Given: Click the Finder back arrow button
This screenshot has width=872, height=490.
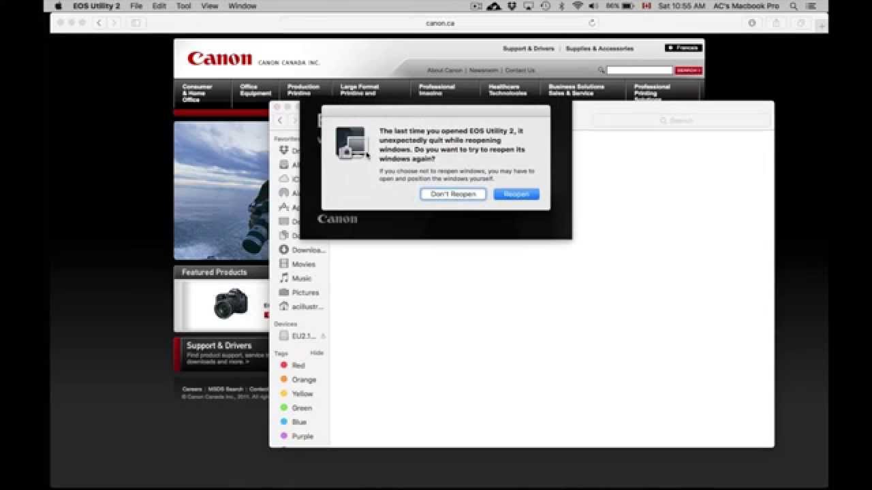Looking at the screenshot, I should 280,120.
